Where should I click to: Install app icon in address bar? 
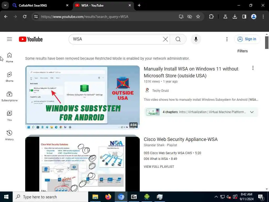(181, 17)
